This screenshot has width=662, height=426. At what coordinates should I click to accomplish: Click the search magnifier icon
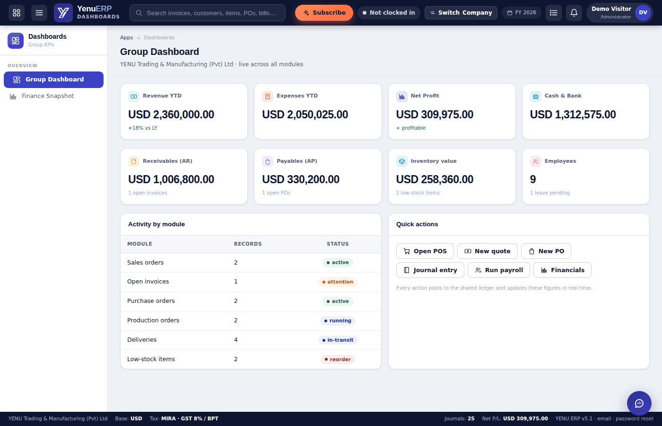[x=139, y=13]
